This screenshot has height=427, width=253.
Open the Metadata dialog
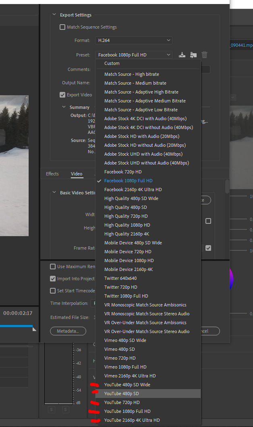point(67,331)
